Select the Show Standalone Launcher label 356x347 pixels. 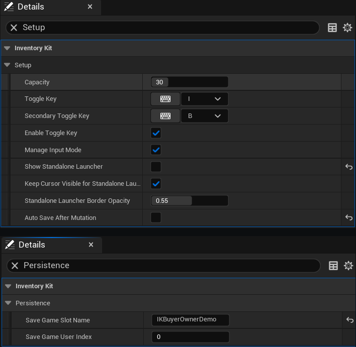point(63,166)
